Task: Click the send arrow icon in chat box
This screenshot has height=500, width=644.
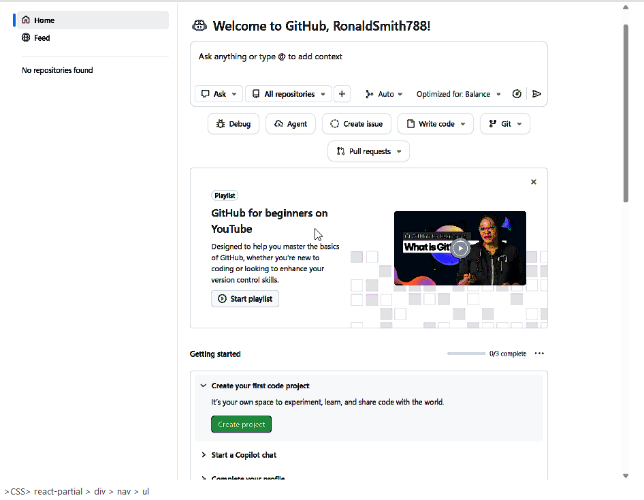Action: (x=536, y=94)
